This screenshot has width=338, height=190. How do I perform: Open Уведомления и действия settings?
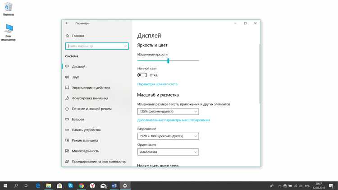pos(96,88)
